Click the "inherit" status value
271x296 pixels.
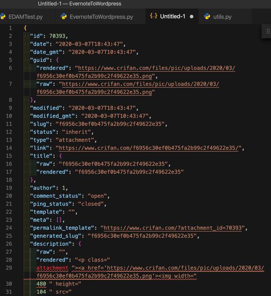pos(76,132)
